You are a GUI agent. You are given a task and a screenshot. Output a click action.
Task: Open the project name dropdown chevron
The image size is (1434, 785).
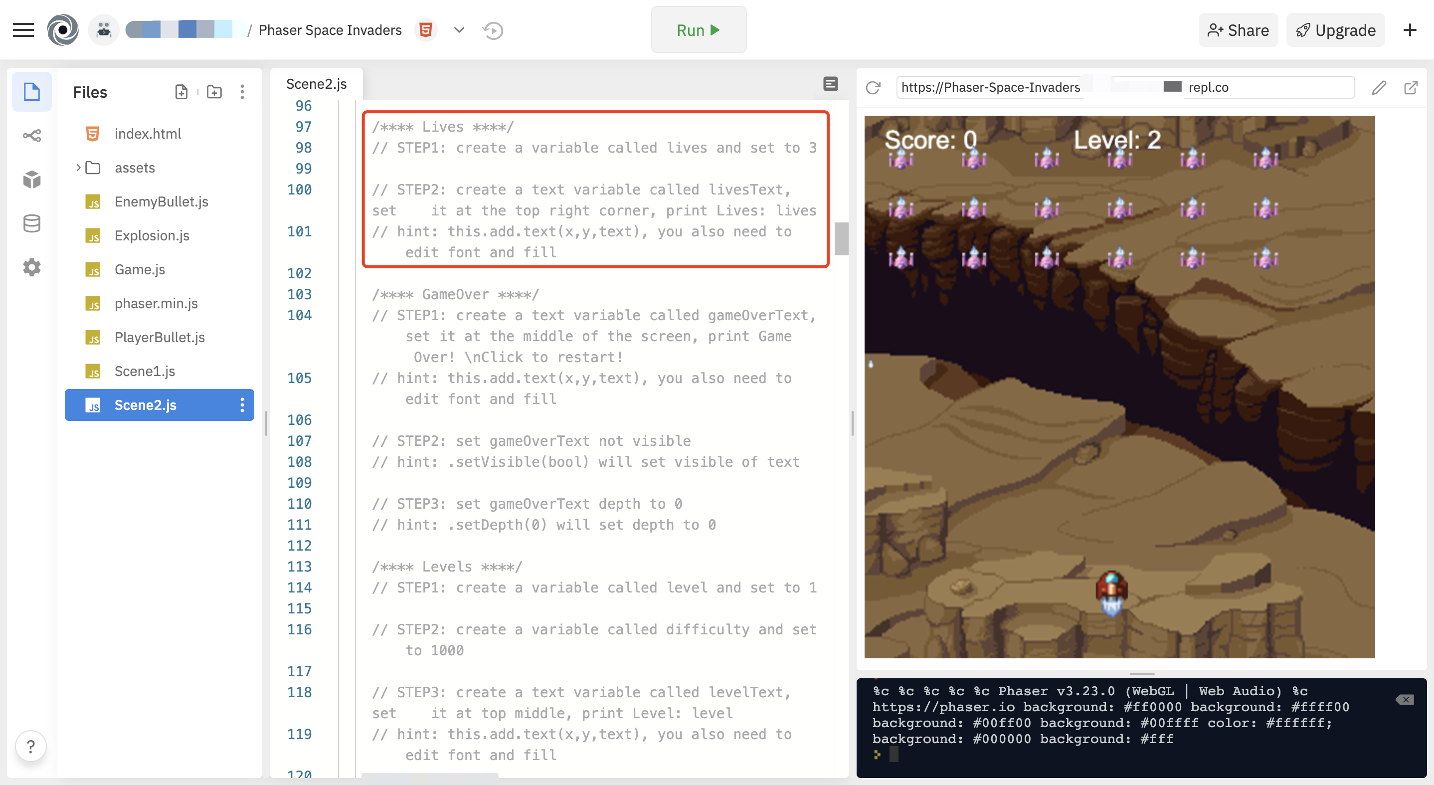[x=459, y=30]
